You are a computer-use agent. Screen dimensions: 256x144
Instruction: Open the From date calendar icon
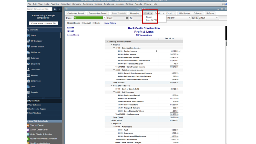pyautogui.click(x=127, y=18)
